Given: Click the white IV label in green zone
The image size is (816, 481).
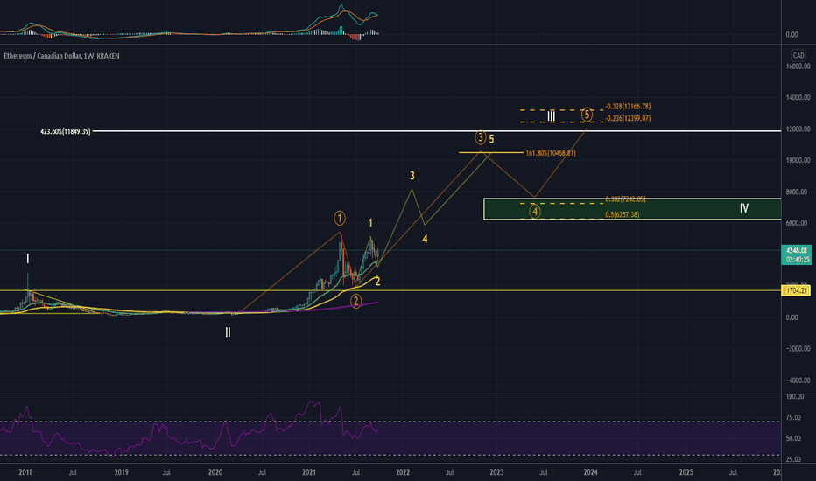Looking at the screenshot, I should point(743,208).
